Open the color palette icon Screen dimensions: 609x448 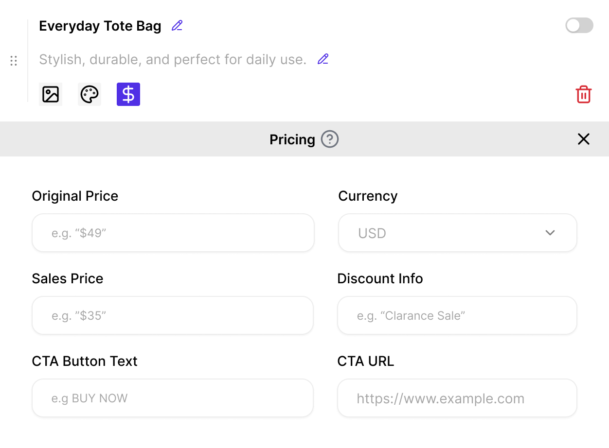[90, 94]
